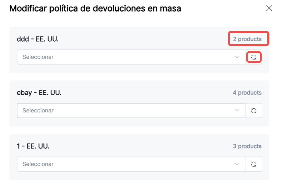Open the ebay - EE. UU. policy dropdown

click(131, 111)
